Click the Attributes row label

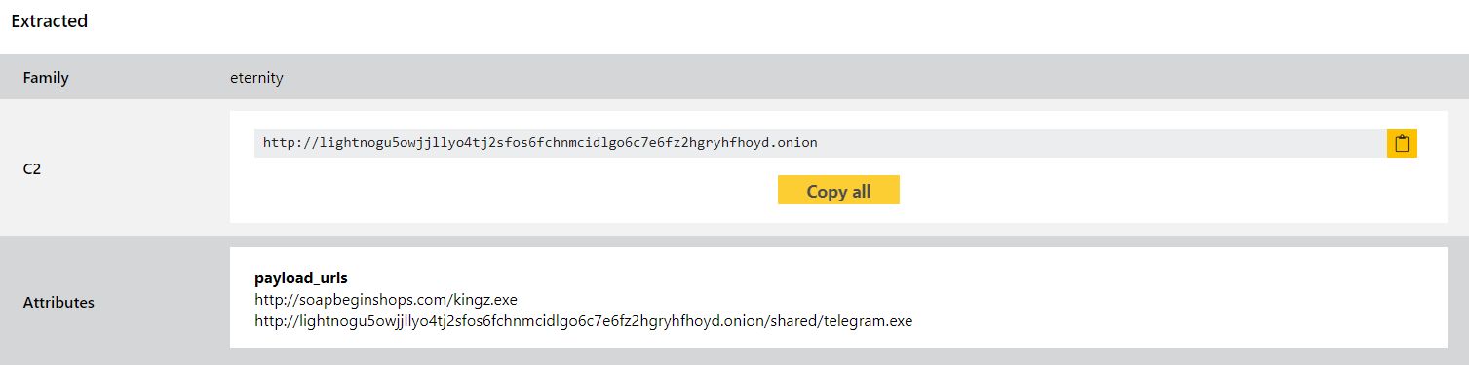[x=58, y=303]
